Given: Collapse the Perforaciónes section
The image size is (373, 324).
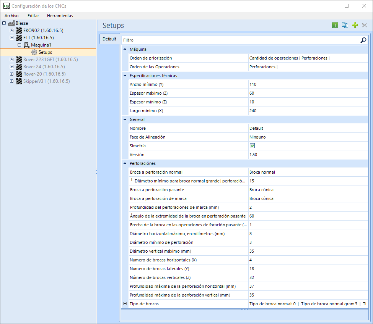Looking at the screenshot, I should click(125, 164).
